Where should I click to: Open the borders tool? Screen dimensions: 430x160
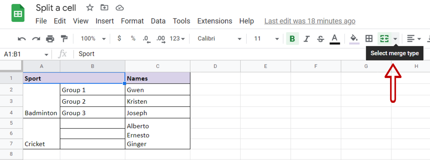(x=369, y=39)
